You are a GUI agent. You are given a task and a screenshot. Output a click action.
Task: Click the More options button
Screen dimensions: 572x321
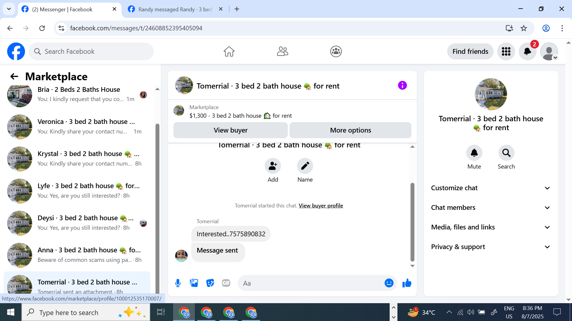[x=350, y=130]
